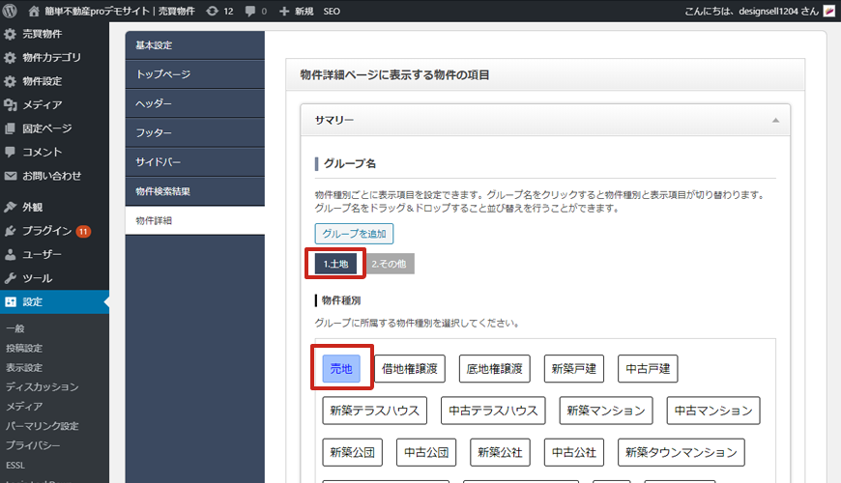Open パーマリンク設定 submenu link
The image size is (841, 483).
point(42,425)
